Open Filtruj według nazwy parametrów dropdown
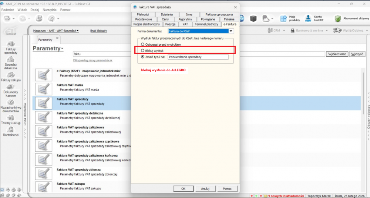This screenshot has width=370, height=198. tap(93, 60)
